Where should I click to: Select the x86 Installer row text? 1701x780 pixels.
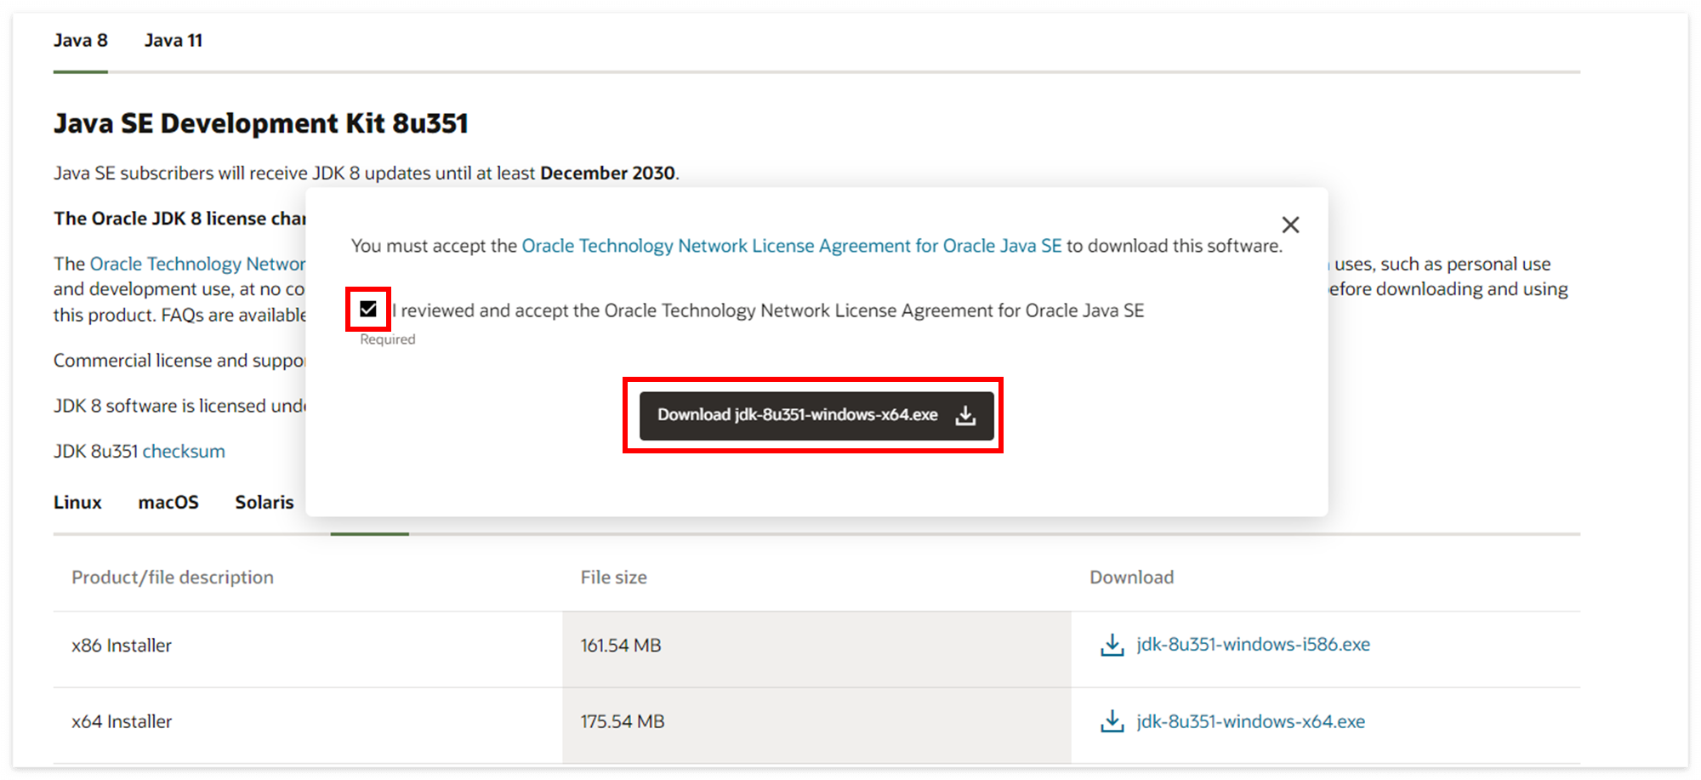(122, 646)
